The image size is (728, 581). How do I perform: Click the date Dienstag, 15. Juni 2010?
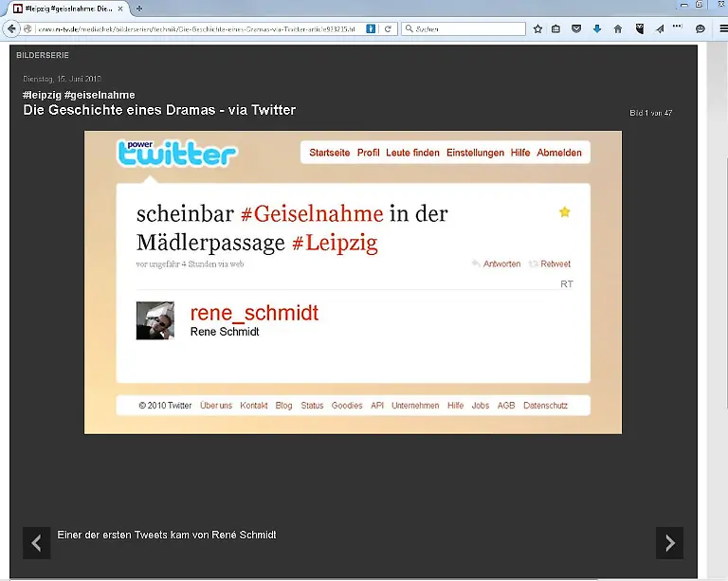coord(63,79)
